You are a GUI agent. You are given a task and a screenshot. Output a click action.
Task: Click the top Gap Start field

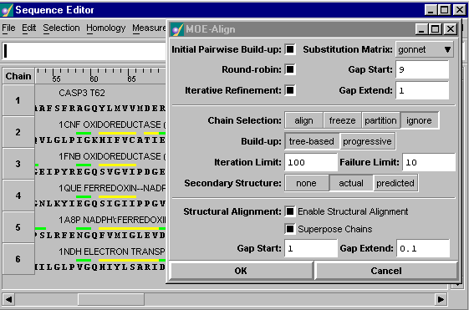[422, 69]
